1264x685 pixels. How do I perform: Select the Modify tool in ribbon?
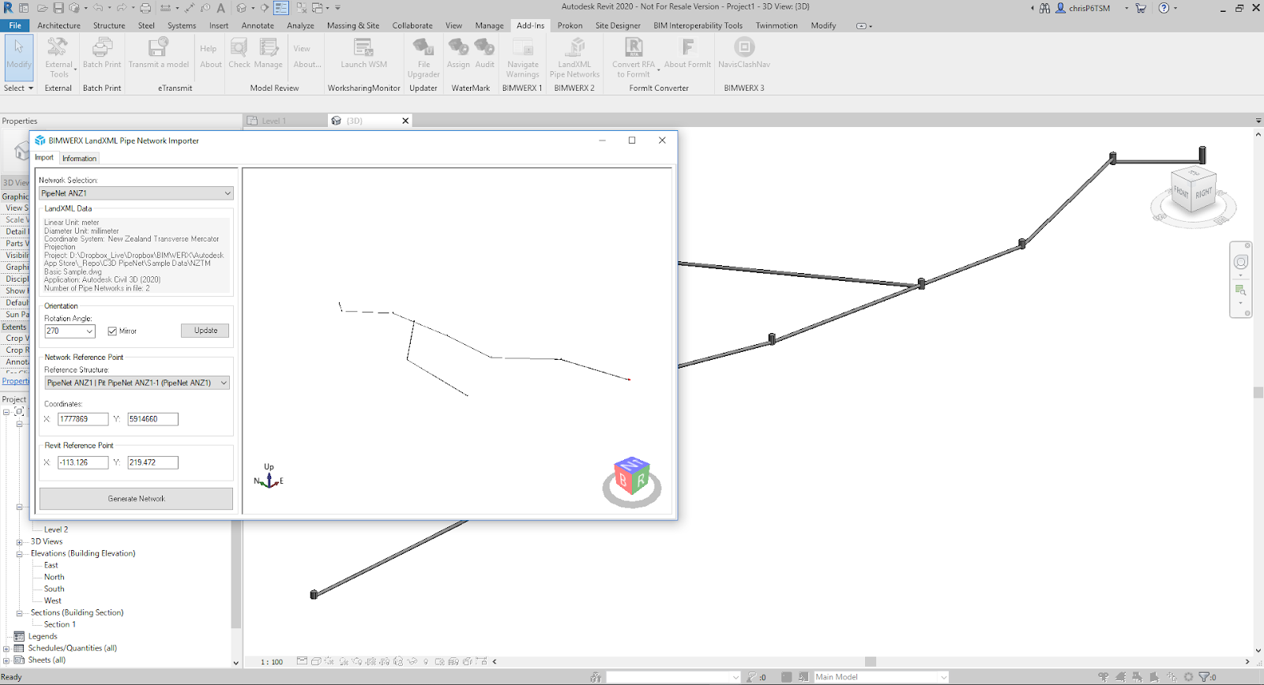pyautogui.click(x=19, y=57)
